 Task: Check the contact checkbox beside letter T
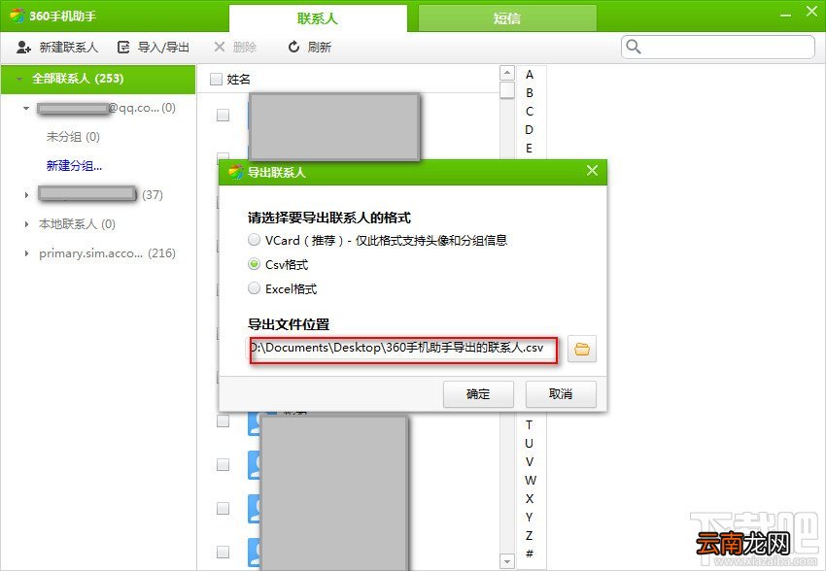point(223,421)
